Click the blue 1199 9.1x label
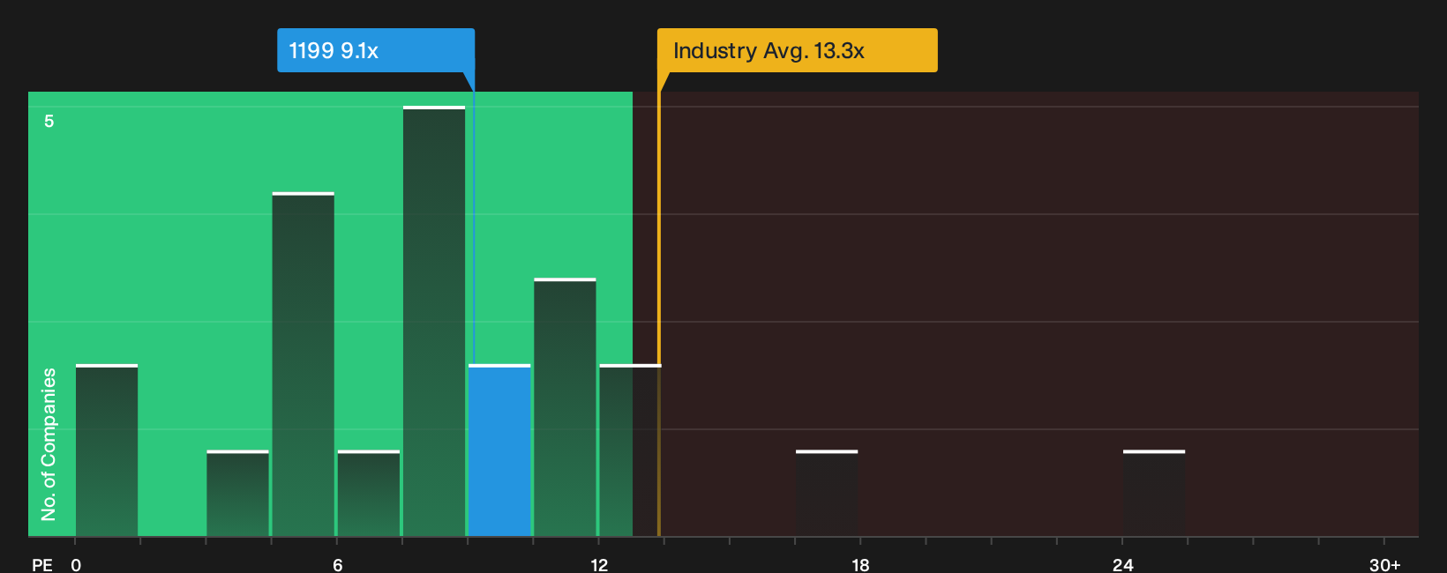 (x=376, y=50)
